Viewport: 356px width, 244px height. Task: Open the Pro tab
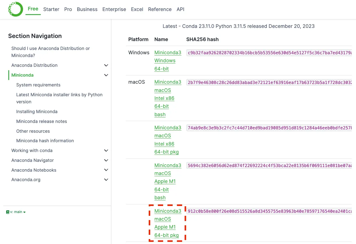[68, 9]
